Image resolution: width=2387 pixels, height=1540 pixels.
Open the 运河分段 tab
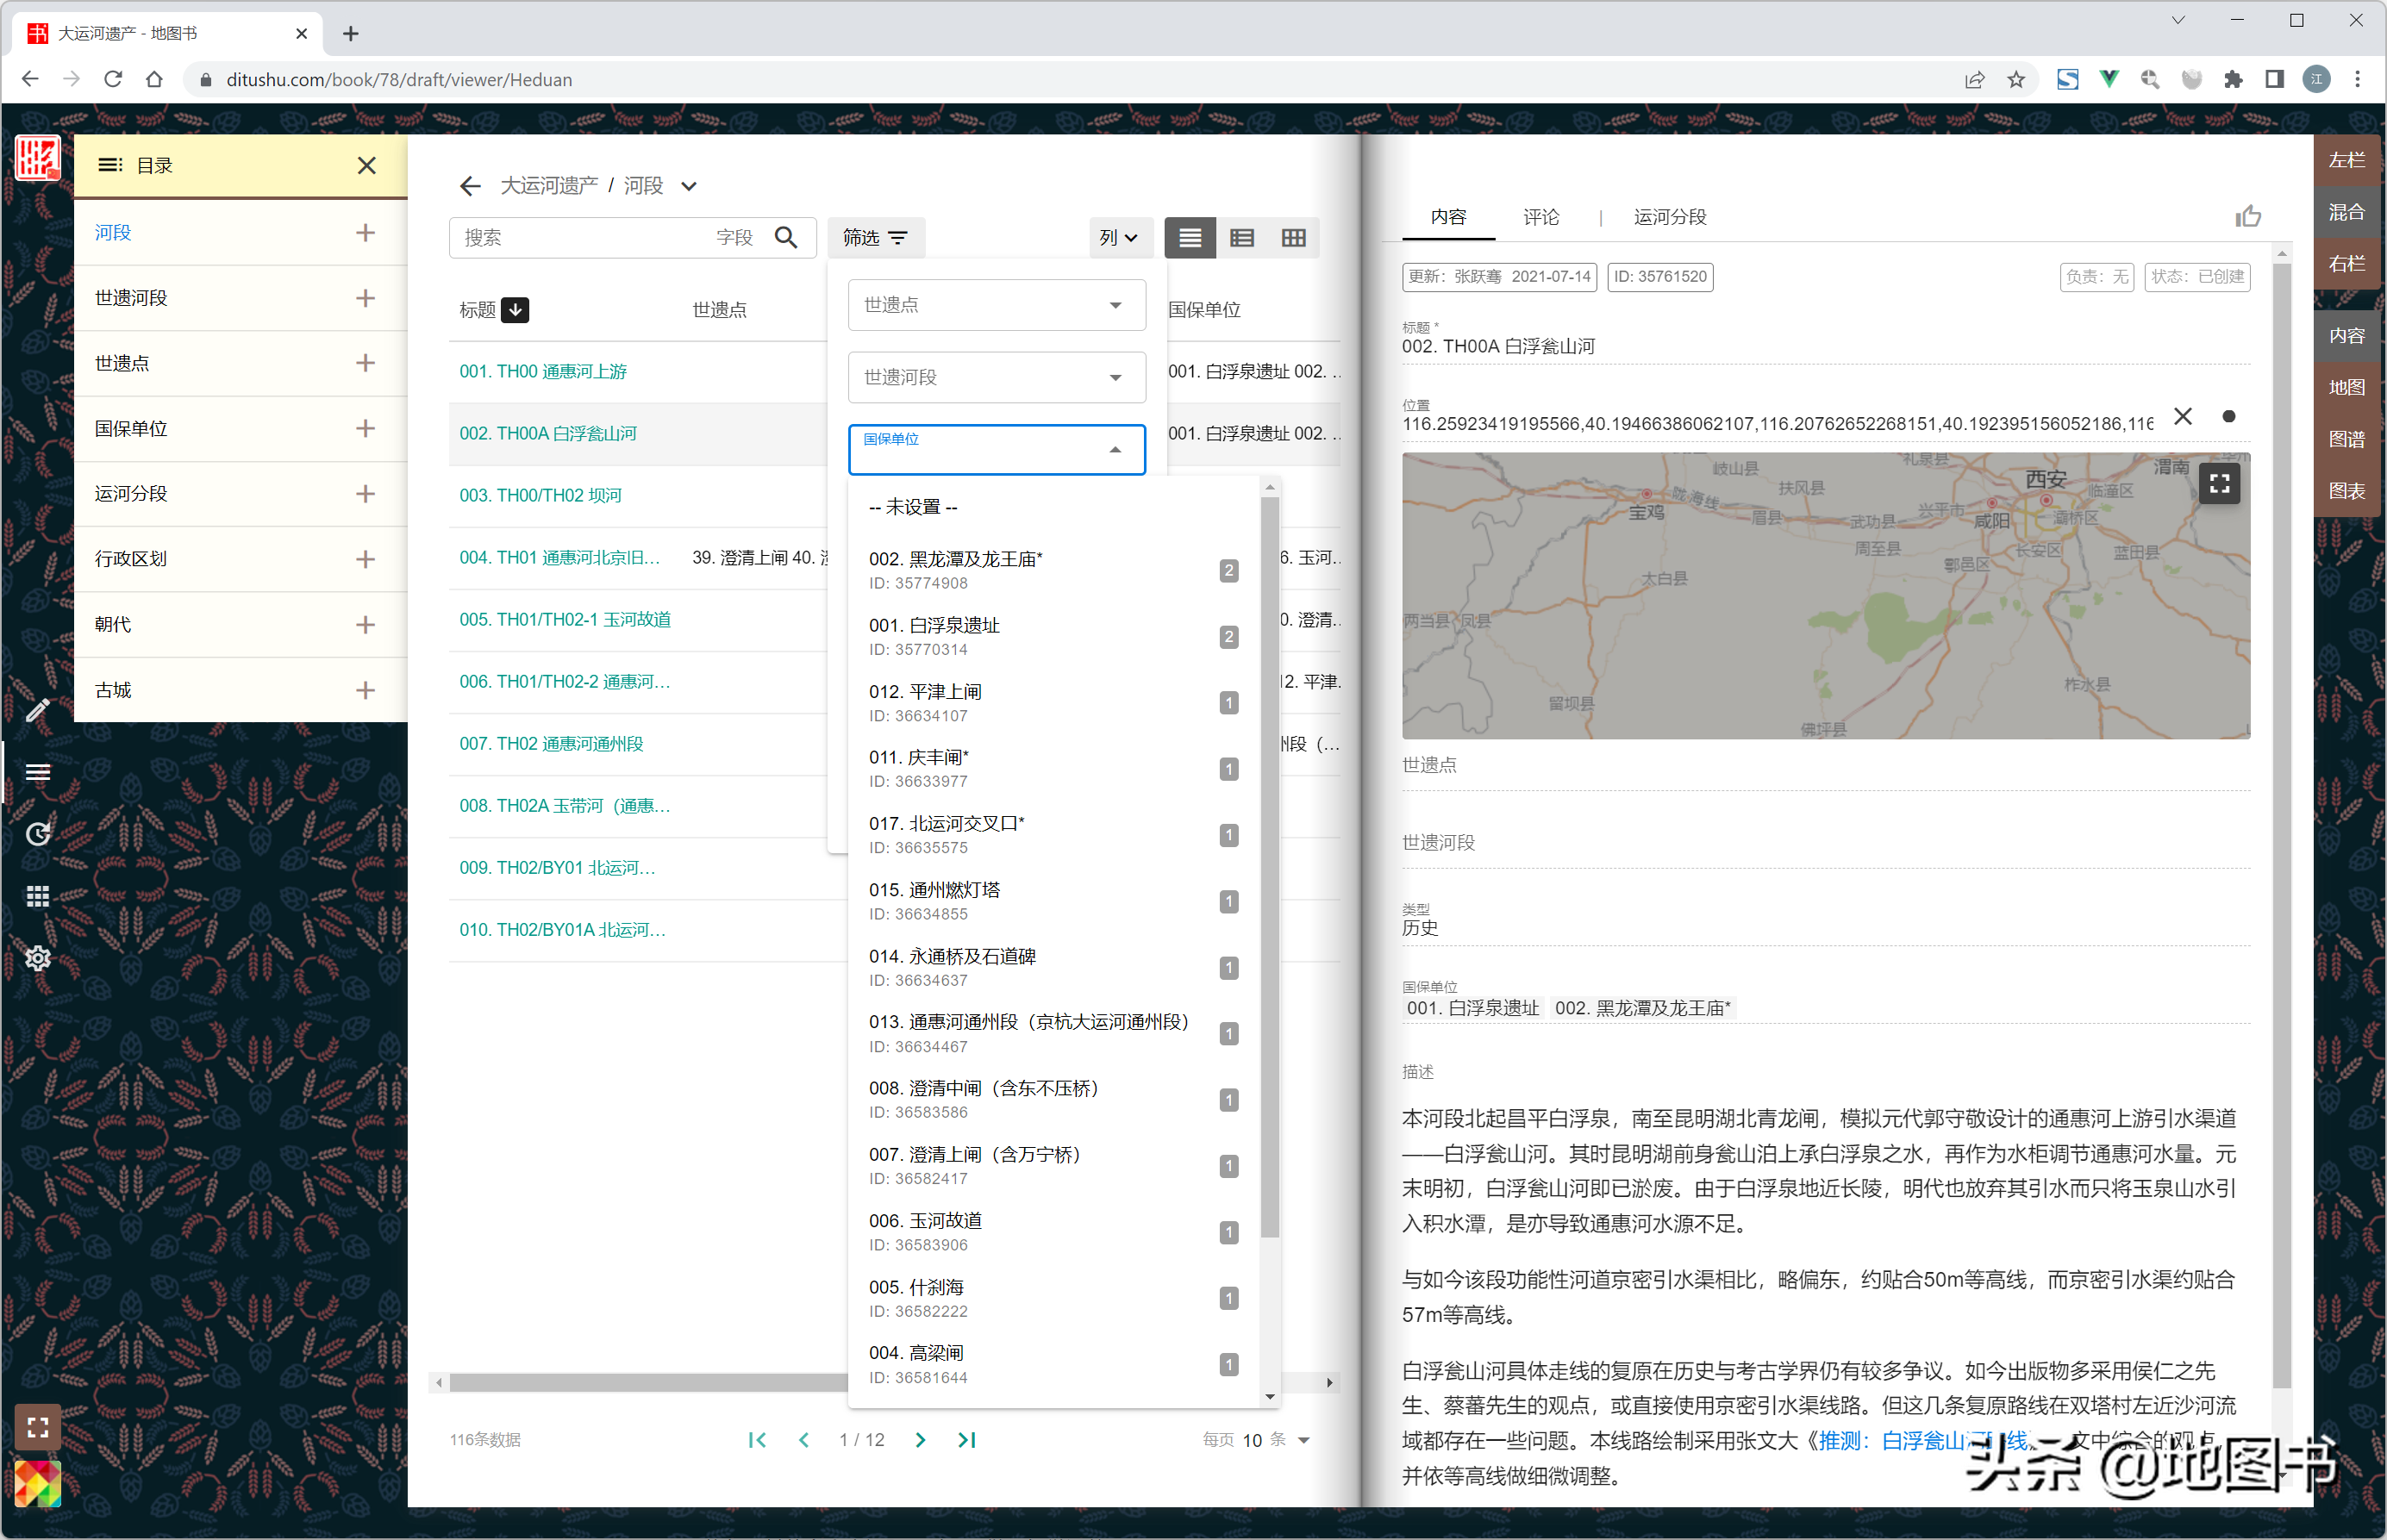(1669, 217)
